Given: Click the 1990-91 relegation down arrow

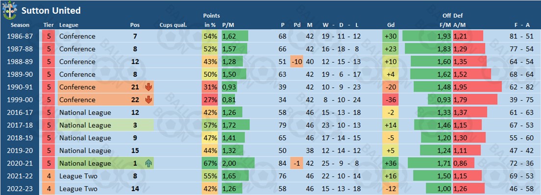Looking at the screenshot, I should tap(148, 87).
